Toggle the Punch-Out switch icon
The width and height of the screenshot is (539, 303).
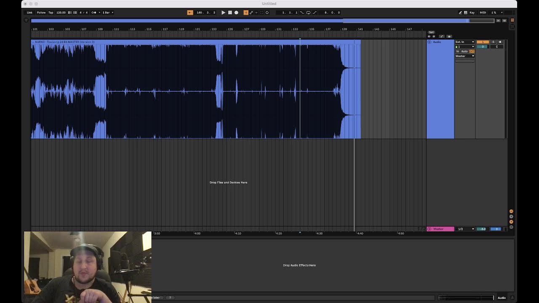pos(315,13)
